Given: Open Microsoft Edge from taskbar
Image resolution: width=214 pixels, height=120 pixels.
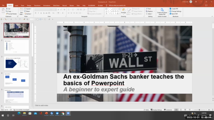Looking at the screenshot, I should click(x=19, y=113).
